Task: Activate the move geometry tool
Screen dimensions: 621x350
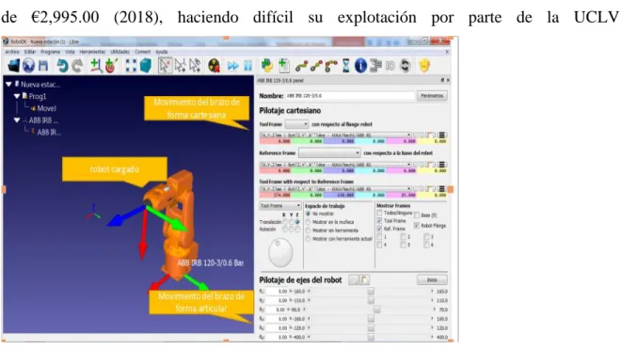Action: pyautogui.click(x=196, y=65)
